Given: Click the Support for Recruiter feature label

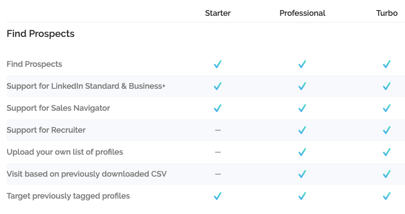Looking at the screenshot, I should point(46,130).
